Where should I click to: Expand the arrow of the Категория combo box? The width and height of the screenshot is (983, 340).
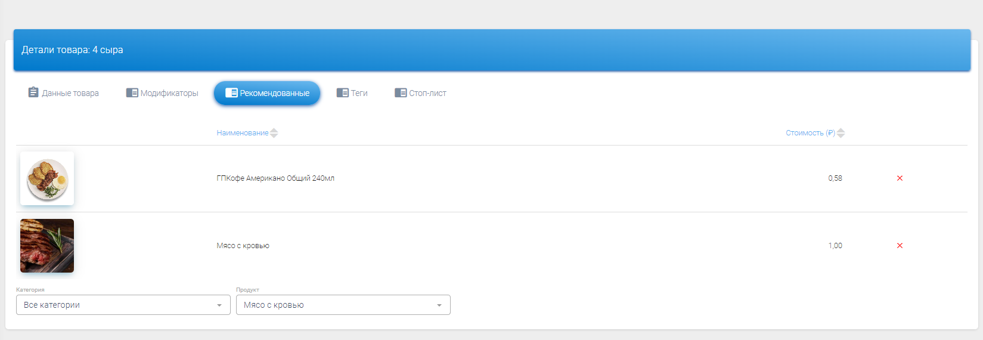(x=219, y=305)
